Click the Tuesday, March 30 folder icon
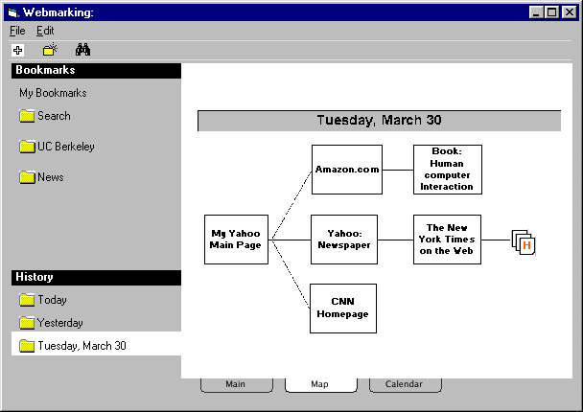Image resolution: width=583 pixels, height=412 pixels. pyautogui.click(x=27, y=346)
